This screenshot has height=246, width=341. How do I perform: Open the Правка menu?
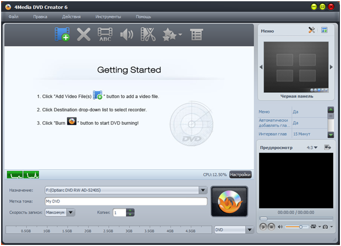(x=40, y=16)
